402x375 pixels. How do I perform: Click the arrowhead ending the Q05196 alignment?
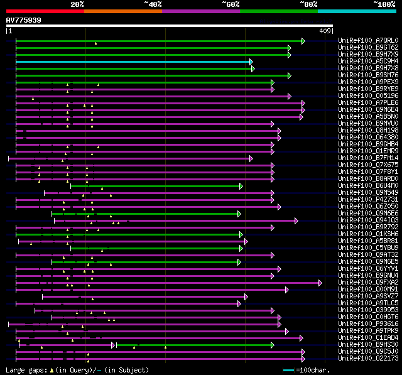pyautogui.click(x=290, y=96)
